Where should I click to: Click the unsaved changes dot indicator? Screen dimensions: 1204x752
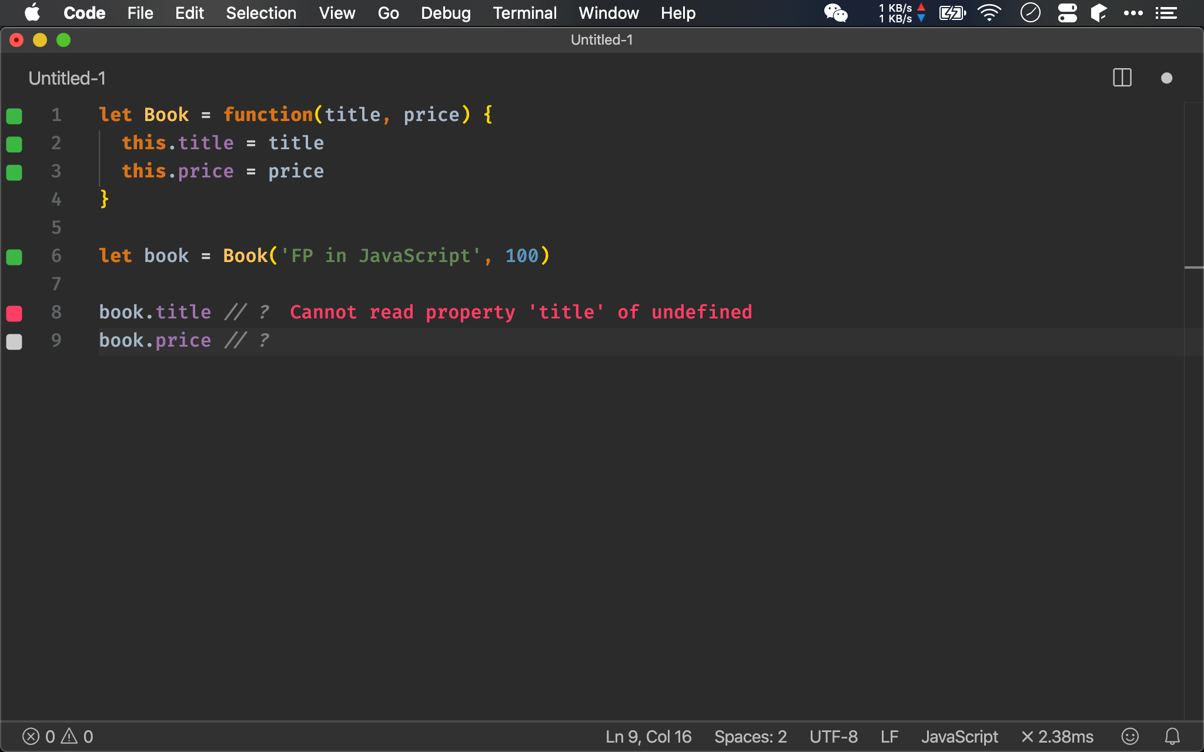pyautogui.click(x=1167, y=78)
